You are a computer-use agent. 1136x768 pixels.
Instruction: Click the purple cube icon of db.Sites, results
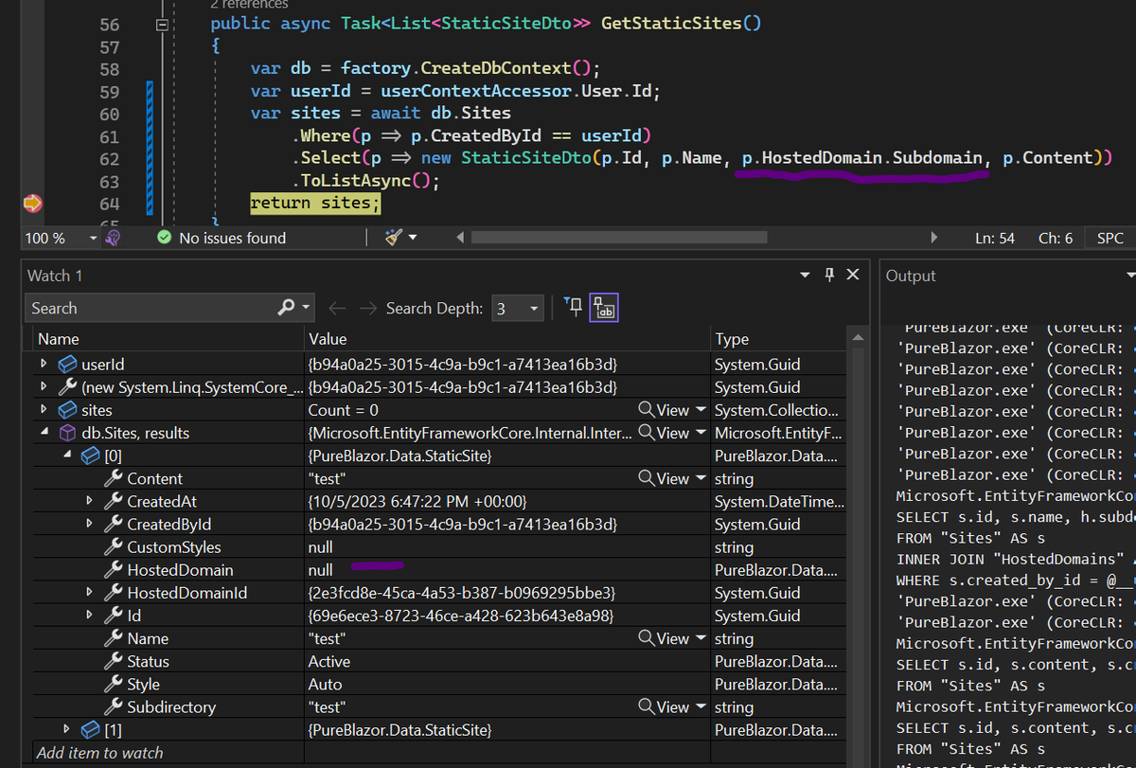(67, 433)
